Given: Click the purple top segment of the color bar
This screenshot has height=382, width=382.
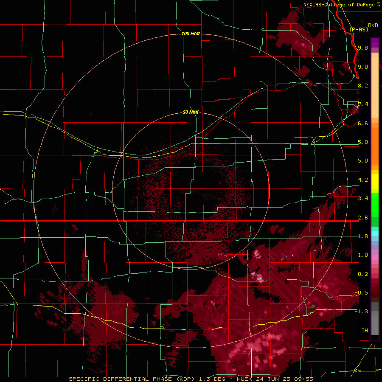Looking at the screenshot, I should tap(375, 43).
